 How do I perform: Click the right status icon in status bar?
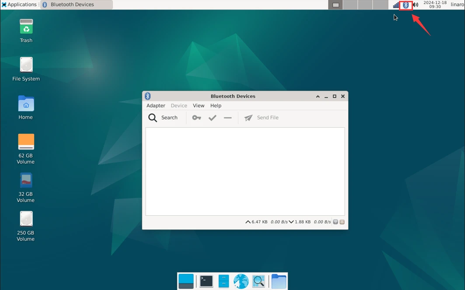(342, 222)
